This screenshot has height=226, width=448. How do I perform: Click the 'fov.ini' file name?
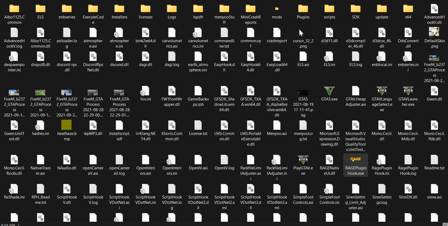pyautogui.click(x=146, y=99)
